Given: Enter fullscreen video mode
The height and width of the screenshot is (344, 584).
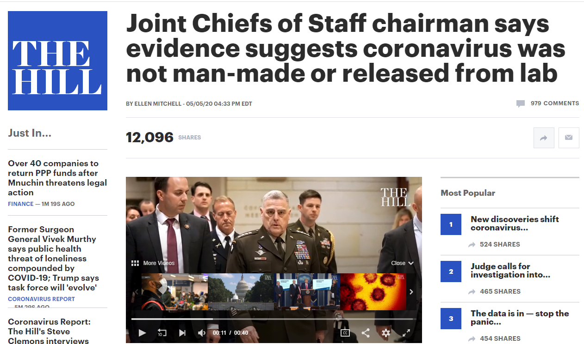Looking at the screenshot, I should 406,333.
